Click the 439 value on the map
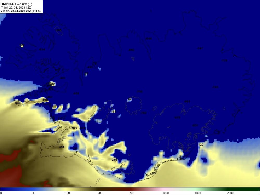Viewport: 260px width, 195px height. pyautogui.click(x=18, y=103)
